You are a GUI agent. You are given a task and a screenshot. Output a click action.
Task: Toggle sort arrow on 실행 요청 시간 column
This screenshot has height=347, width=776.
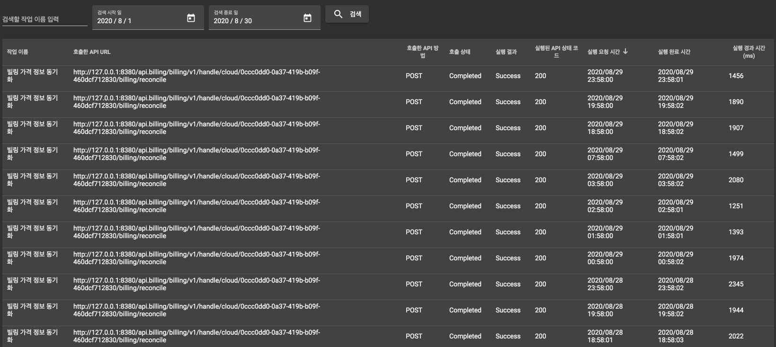point(625,52)
